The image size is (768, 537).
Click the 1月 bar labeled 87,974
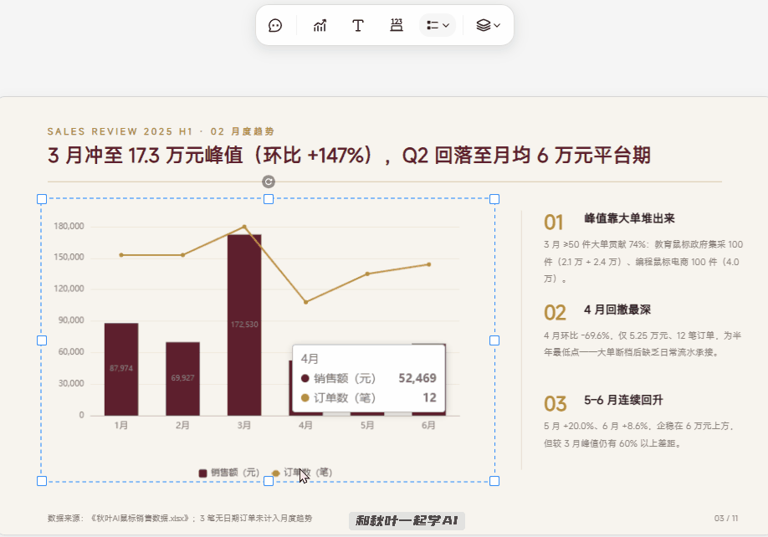pyautogui.click(x=121, y=369)
